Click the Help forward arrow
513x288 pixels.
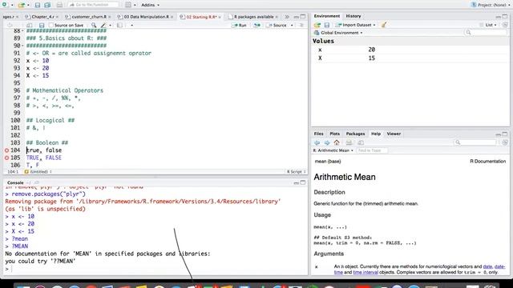[x=327, y=142]
